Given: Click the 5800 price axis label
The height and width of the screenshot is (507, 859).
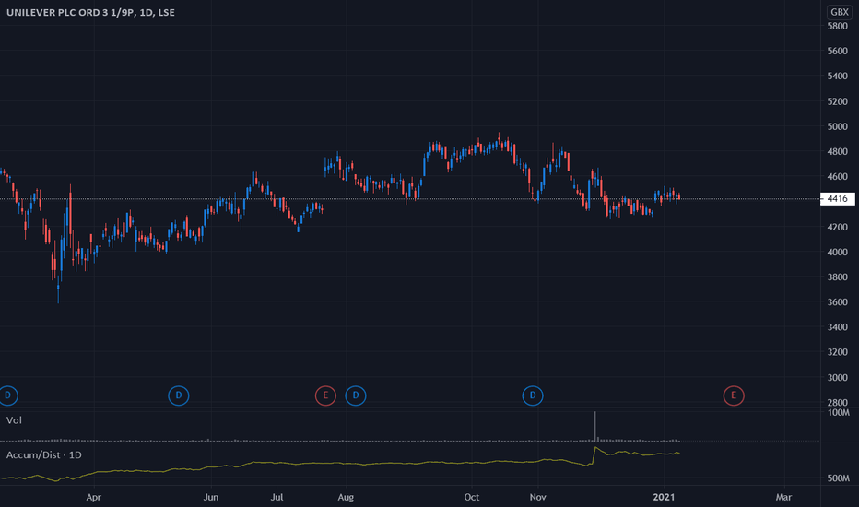Looking at the screenshot, I should 838,26.
